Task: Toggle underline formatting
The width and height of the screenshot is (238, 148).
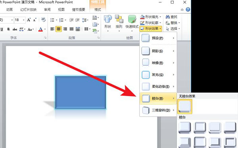Action: pyautogui.click(x=2, y=29)
